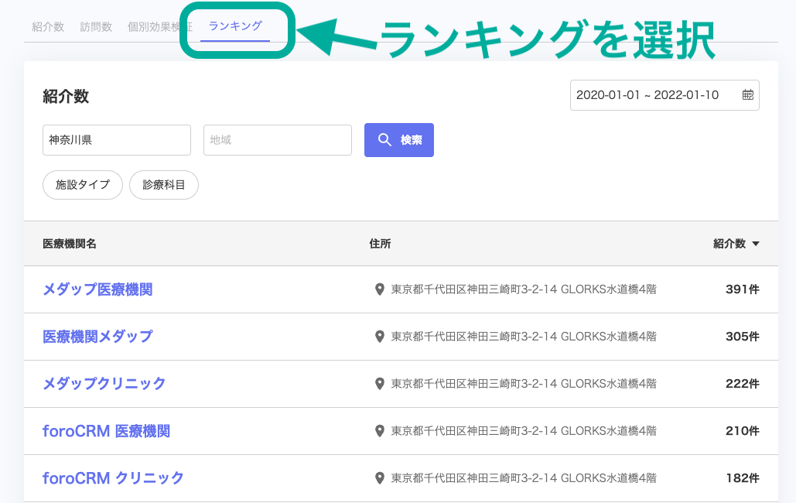This screenshot has height=503, width=796.
Task: Click the 182件 count value
Action: 743,478
